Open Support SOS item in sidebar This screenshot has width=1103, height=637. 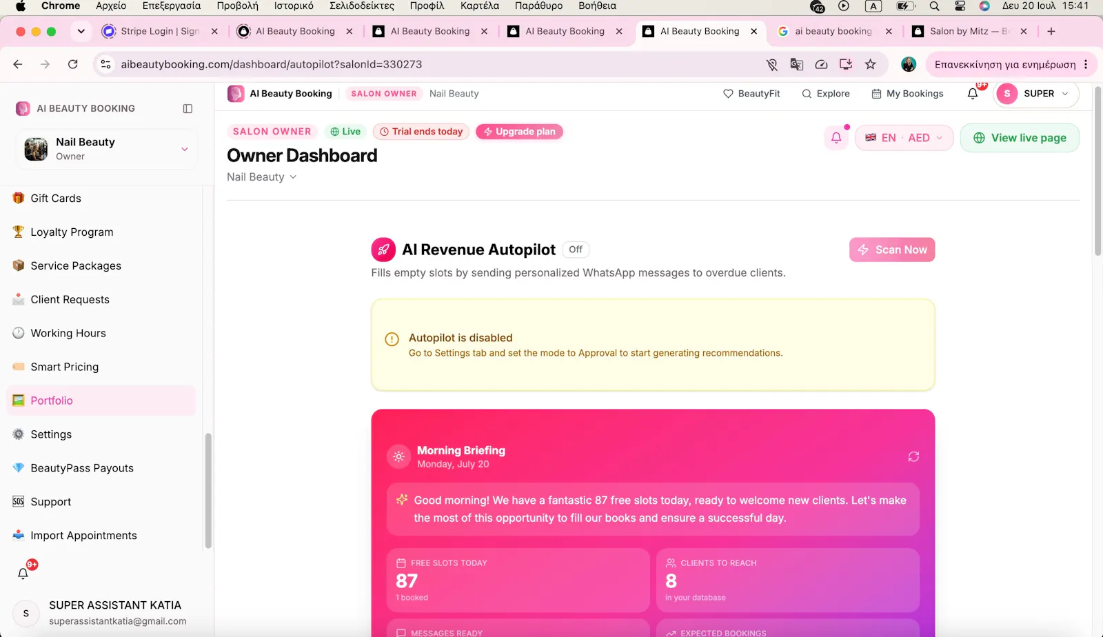click(101, 502)
